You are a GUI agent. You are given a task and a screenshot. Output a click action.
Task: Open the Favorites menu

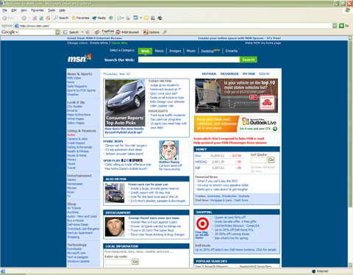point(38,10)
